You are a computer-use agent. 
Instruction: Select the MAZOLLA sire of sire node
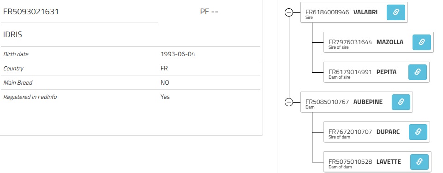(x=378, y=42)
